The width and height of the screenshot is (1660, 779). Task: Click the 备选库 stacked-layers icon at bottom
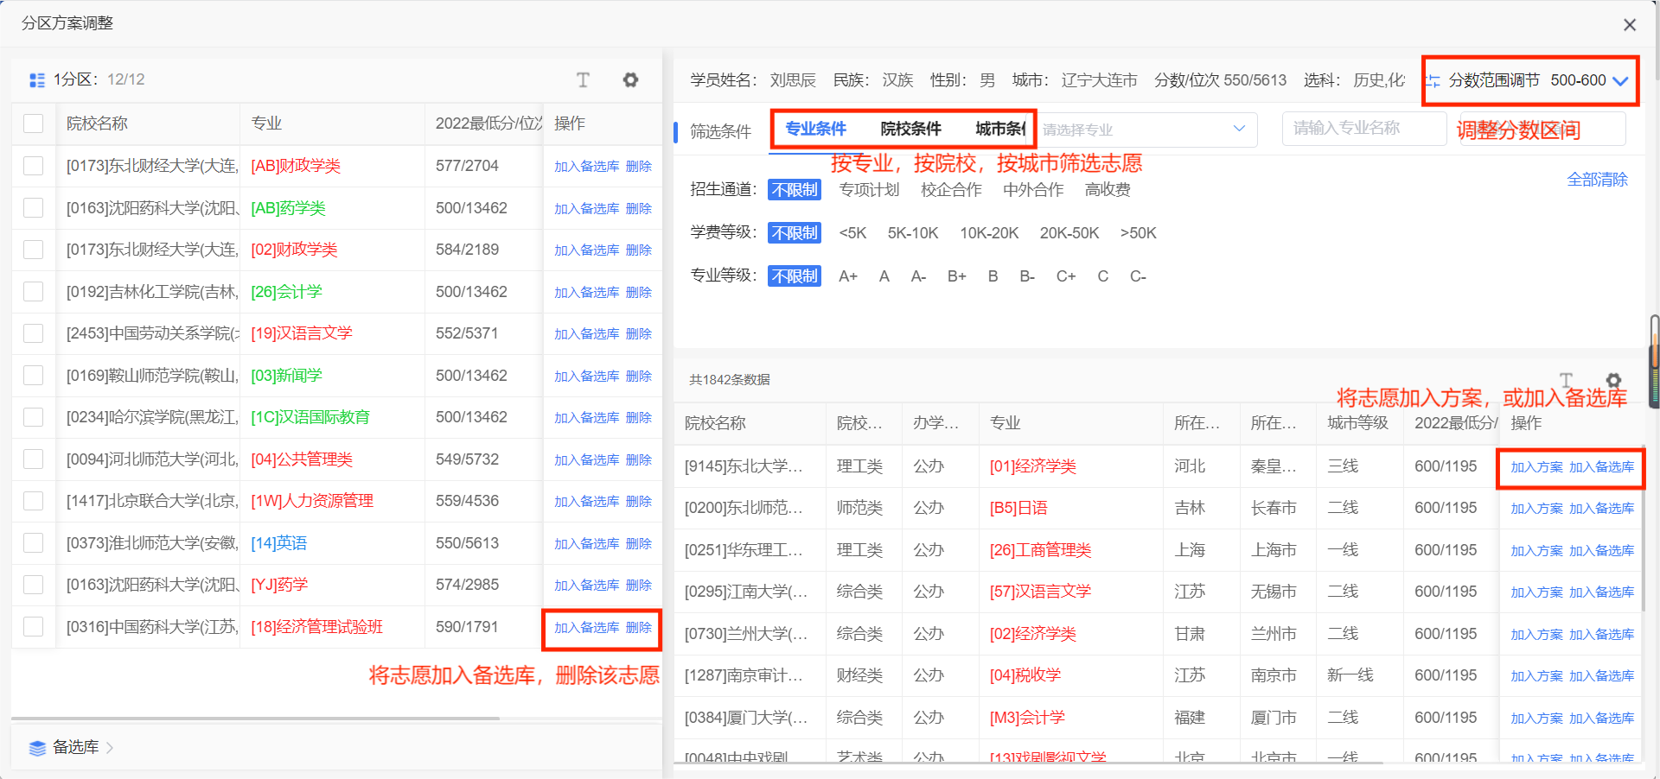pos(36,747)
